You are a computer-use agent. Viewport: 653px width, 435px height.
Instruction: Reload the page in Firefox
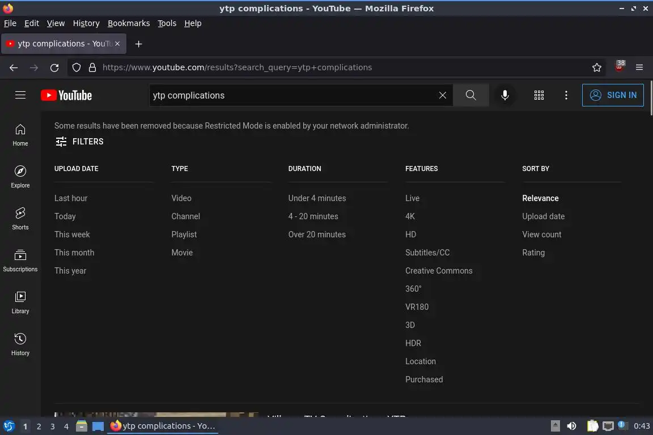pyautogui.click(x=54, y=67)
